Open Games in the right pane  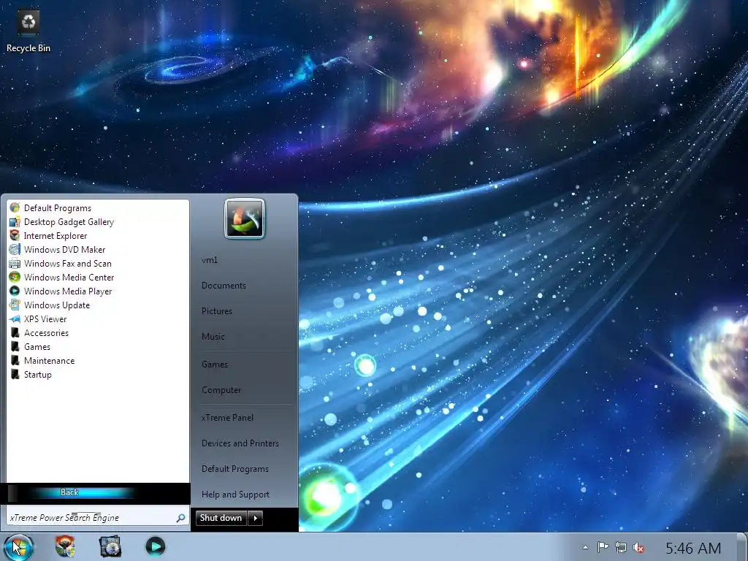(x=215, y=365)
